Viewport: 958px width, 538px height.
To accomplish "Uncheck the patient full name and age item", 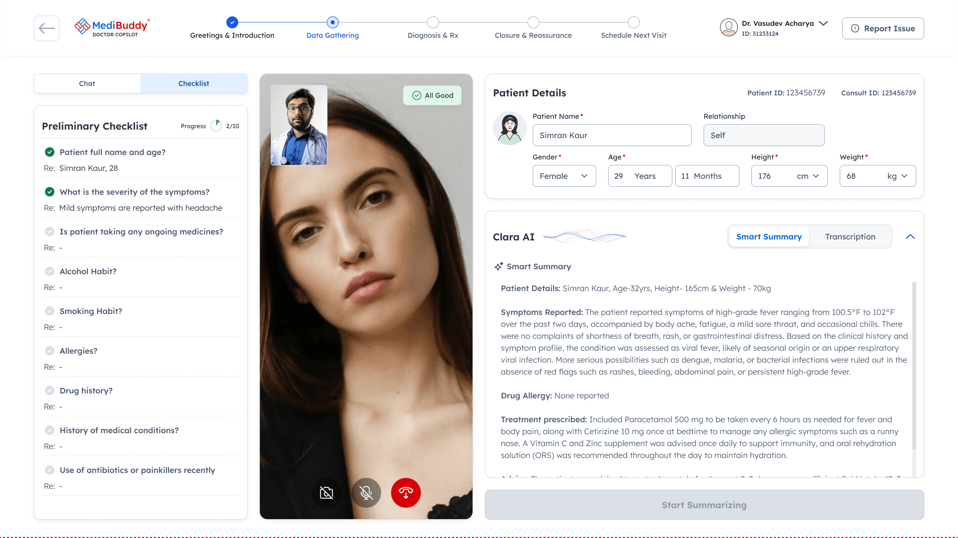I will [50, 152].
